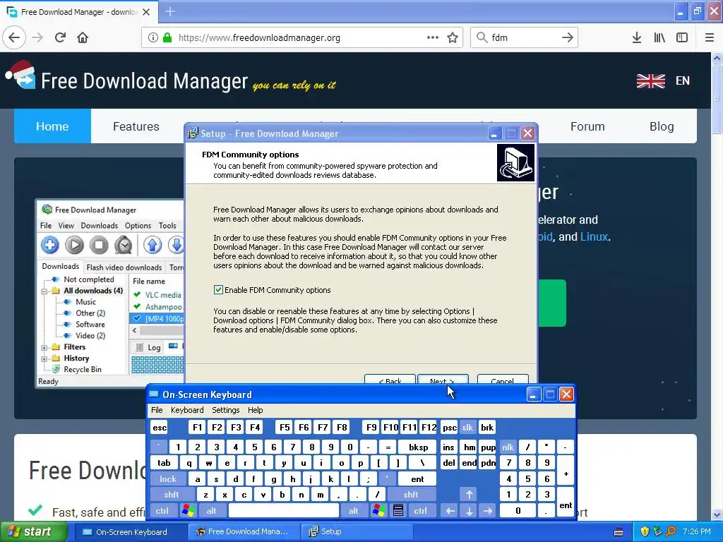
Task: Click the F5 key on On-Screen Keyboard
Action: (x=285, y=427)
